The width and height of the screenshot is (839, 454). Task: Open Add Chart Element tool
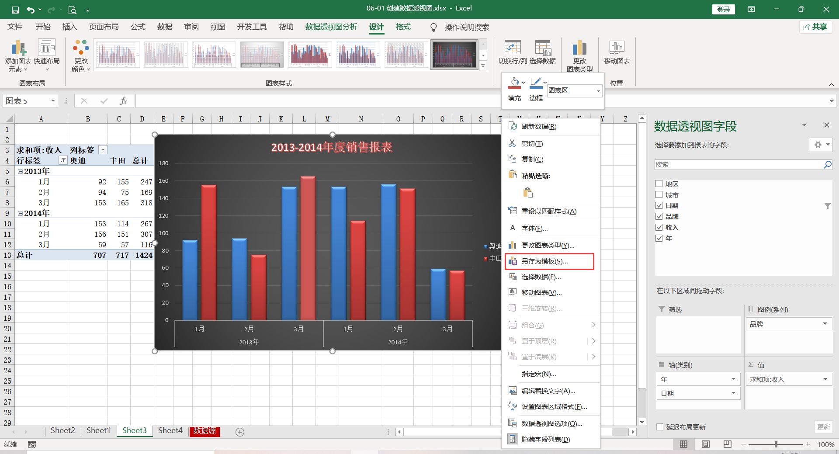[18, 56]
